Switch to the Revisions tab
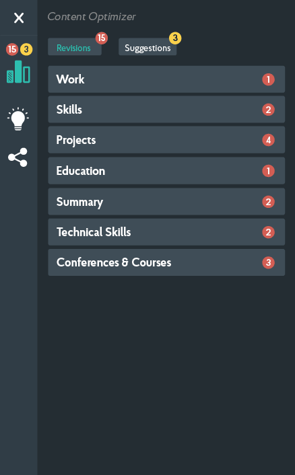The height and width of the screenshot is (475, 295). coord(75,48)
